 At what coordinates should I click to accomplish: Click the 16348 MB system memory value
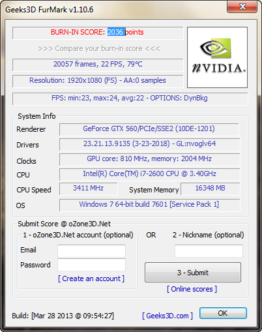click(x=211, y=189)
